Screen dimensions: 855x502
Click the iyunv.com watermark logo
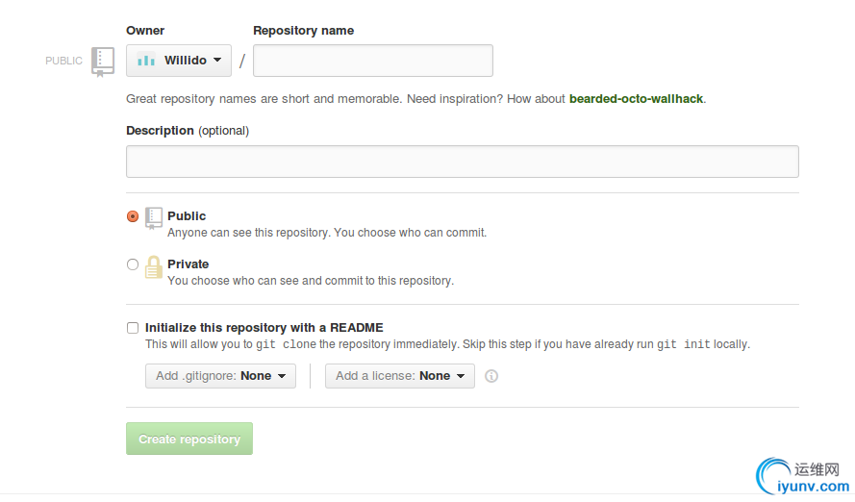804,474
